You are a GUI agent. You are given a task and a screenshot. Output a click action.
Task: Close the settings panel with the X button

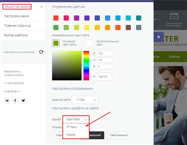click(x=159, y=37)
